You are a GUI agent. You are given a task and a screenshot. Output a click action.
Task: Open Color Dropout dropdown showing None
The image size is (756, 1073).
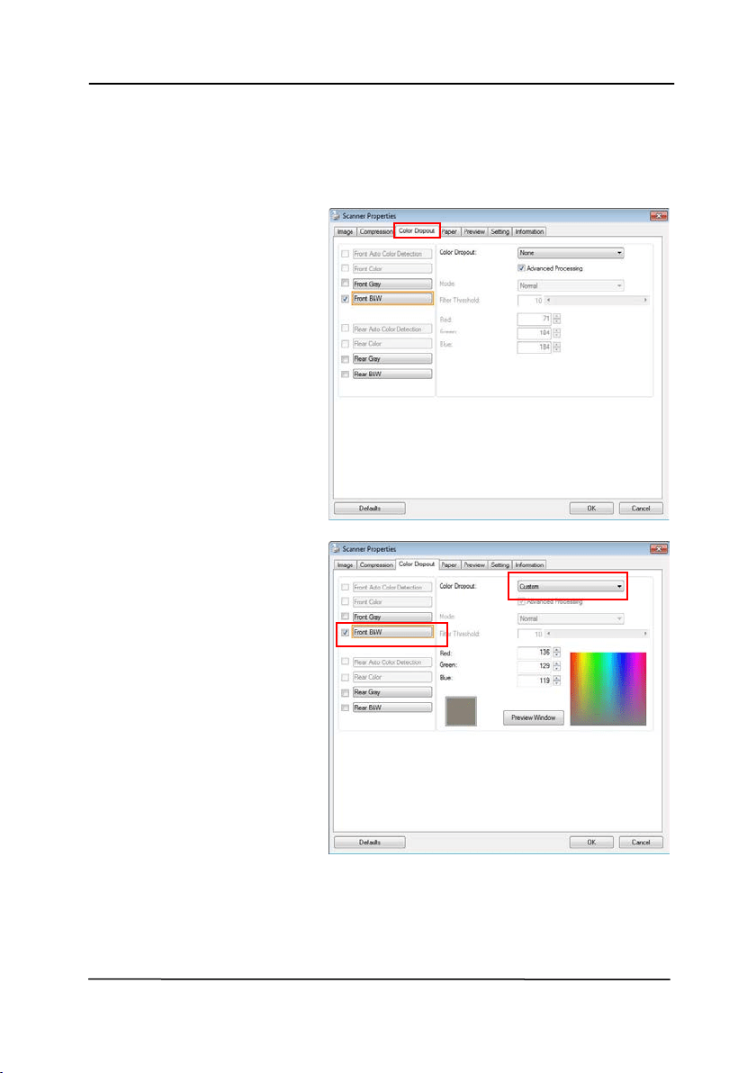click(x=571, y=253)
